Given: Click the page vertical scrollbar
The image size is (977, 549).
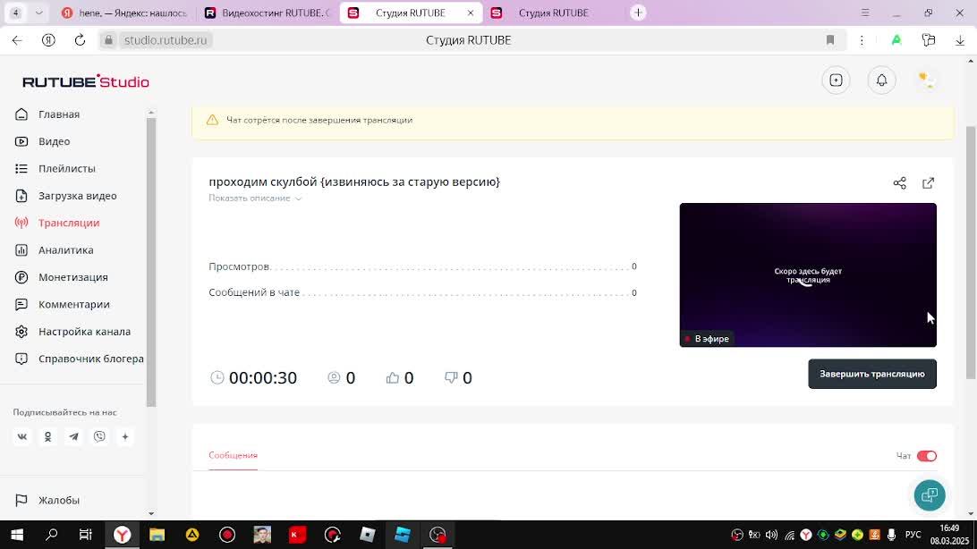Looking at the screenshot, I should 971,252.
